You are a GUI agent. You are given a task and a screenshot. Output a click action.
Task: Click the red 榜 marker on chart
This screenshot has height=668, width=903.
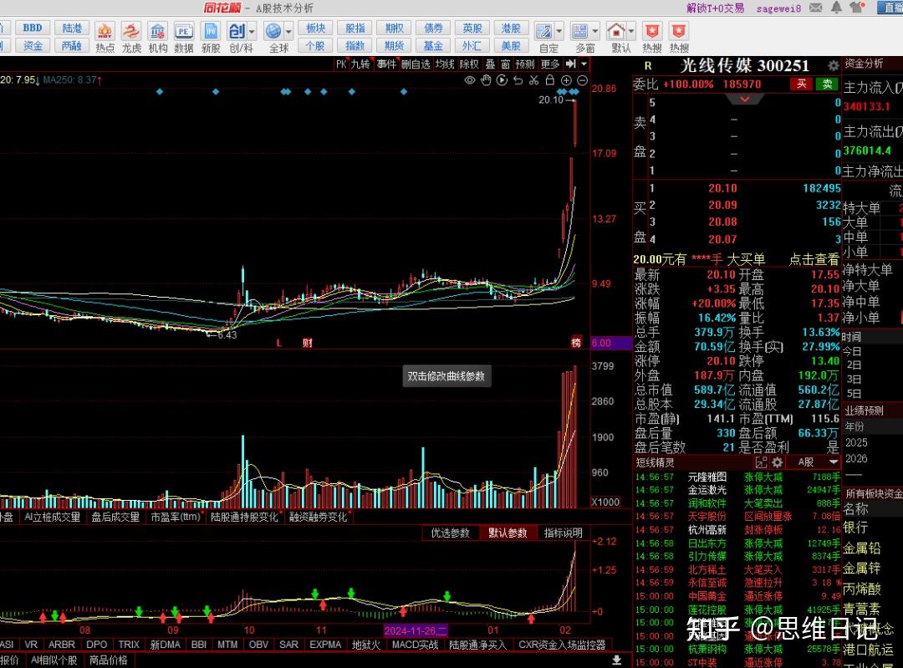pos(576,342)
